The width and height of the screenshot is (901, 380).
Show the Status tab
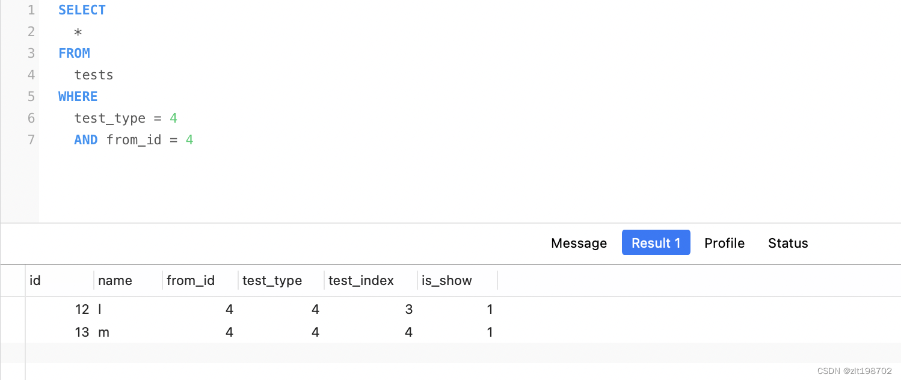click(788, 243)
